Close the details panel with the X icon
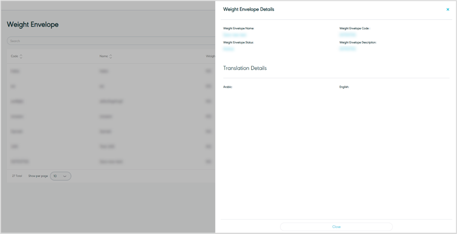The height and width of the screenshot is (234, 457). point(448,9)
